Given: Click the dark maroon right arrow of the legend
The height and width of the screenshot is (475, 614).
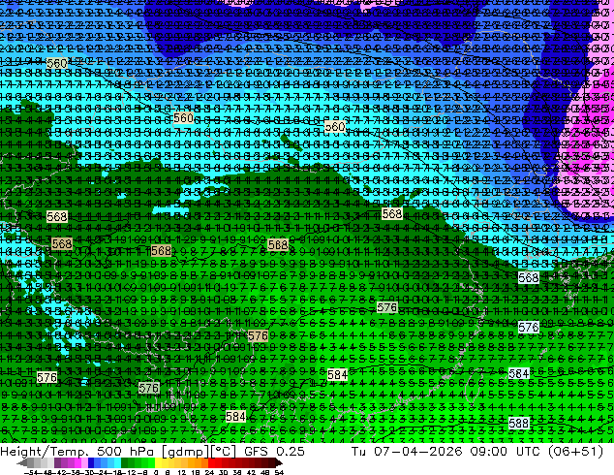Looking at the screenshot, I should (279, 463).
